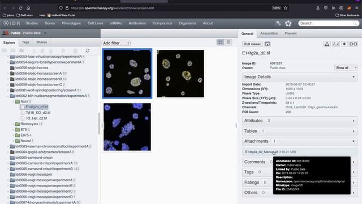
Task: Click the browser forward arrow
Action: [x=12, y=8]
